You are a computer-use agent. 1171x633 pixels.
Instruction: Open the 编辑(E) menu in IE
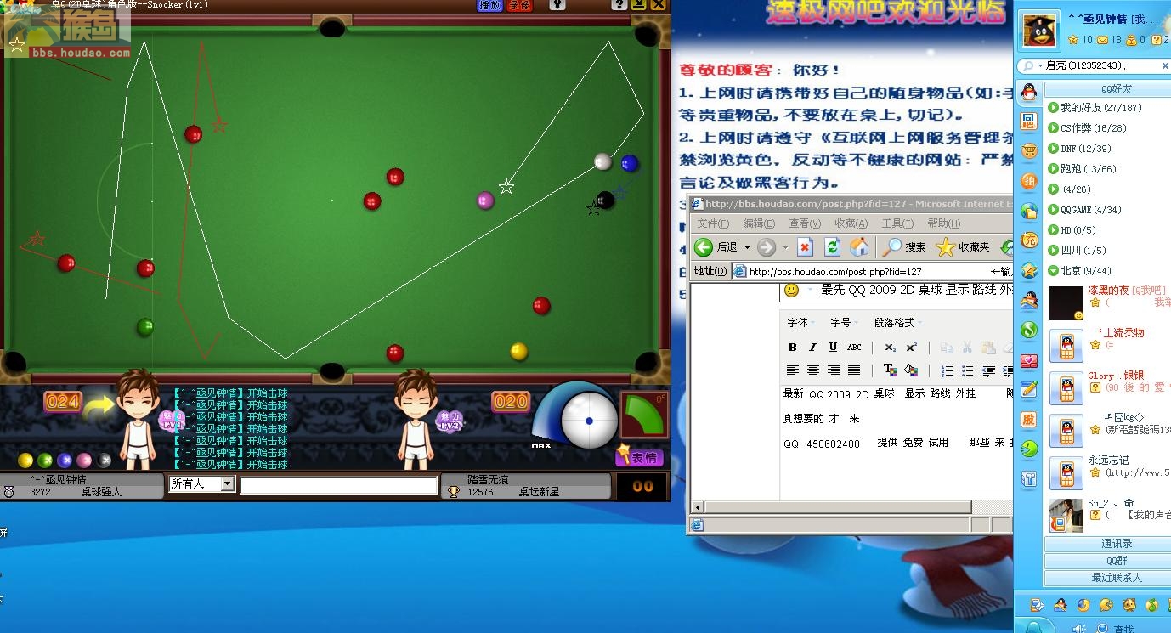coord(759,223)
